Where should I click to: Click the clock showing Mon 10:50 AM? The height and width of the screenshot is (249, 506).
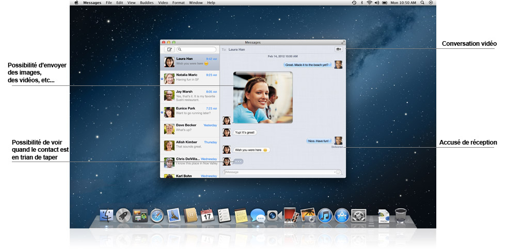[x=403, y=3]
